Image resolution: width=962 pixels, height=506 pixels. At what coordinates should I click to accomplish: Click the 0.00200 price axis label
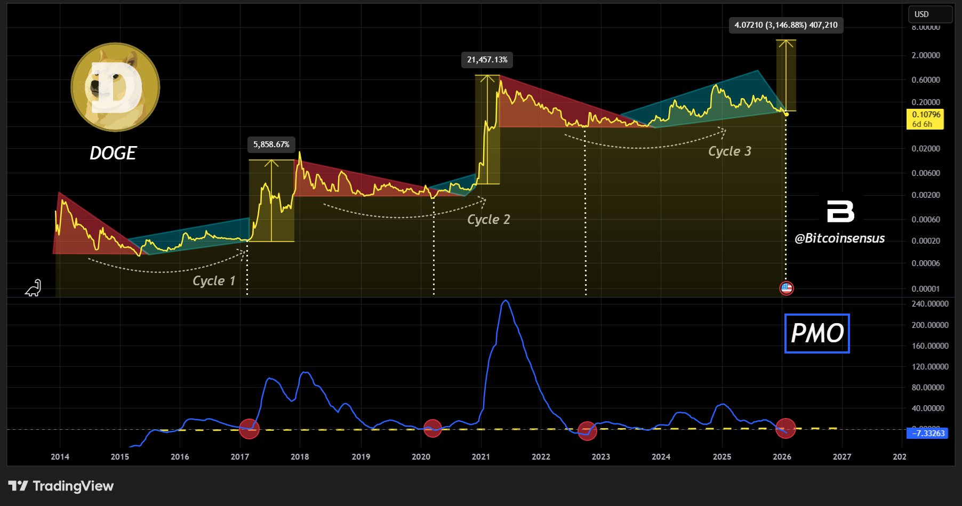(x=926, y=195)
